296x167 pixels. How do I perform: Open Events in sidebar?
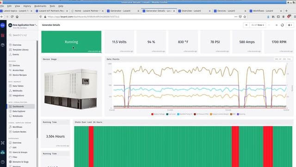click(x=16, y=54)
